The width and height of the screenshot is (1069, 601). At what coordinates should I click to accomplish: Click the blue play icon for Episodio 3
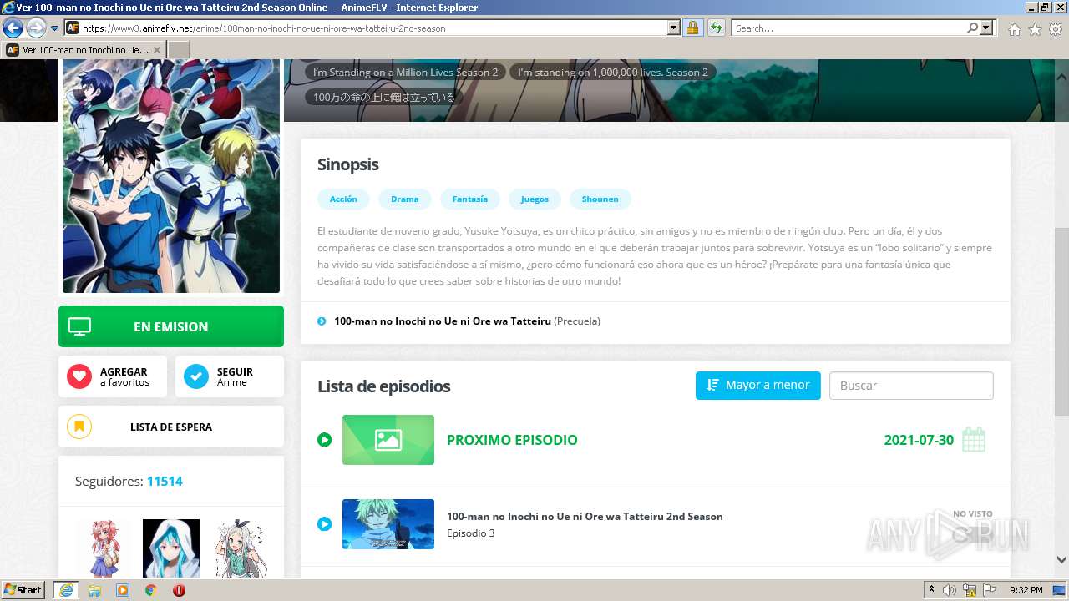(325, 524)
